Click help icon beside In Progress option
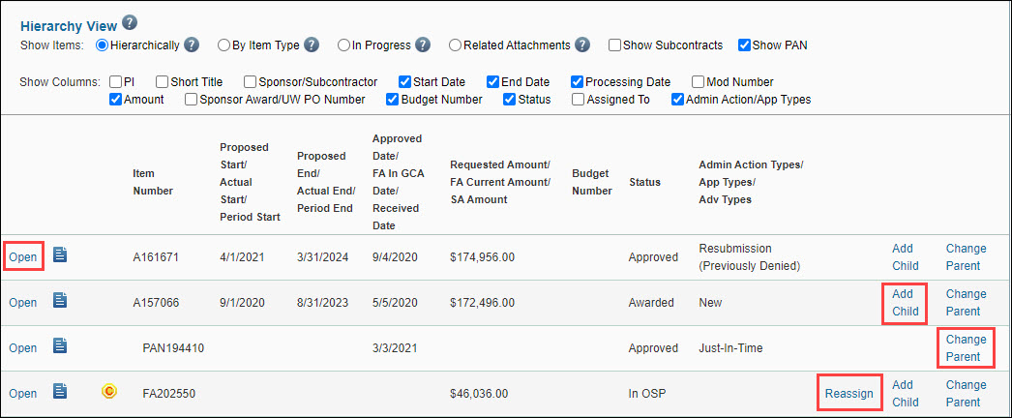Image resolution: width=1012 pixels, height=418 pixels. pos(422,45)
